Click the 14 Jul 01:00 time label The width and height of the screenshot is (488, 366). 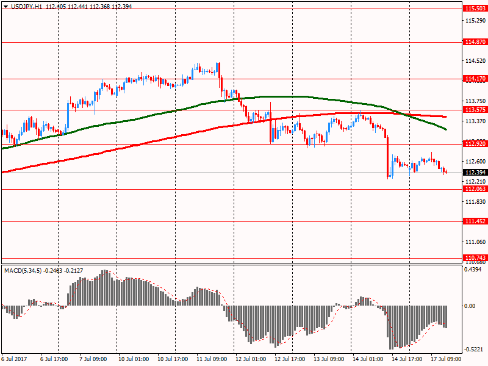[x=368, y=359]
